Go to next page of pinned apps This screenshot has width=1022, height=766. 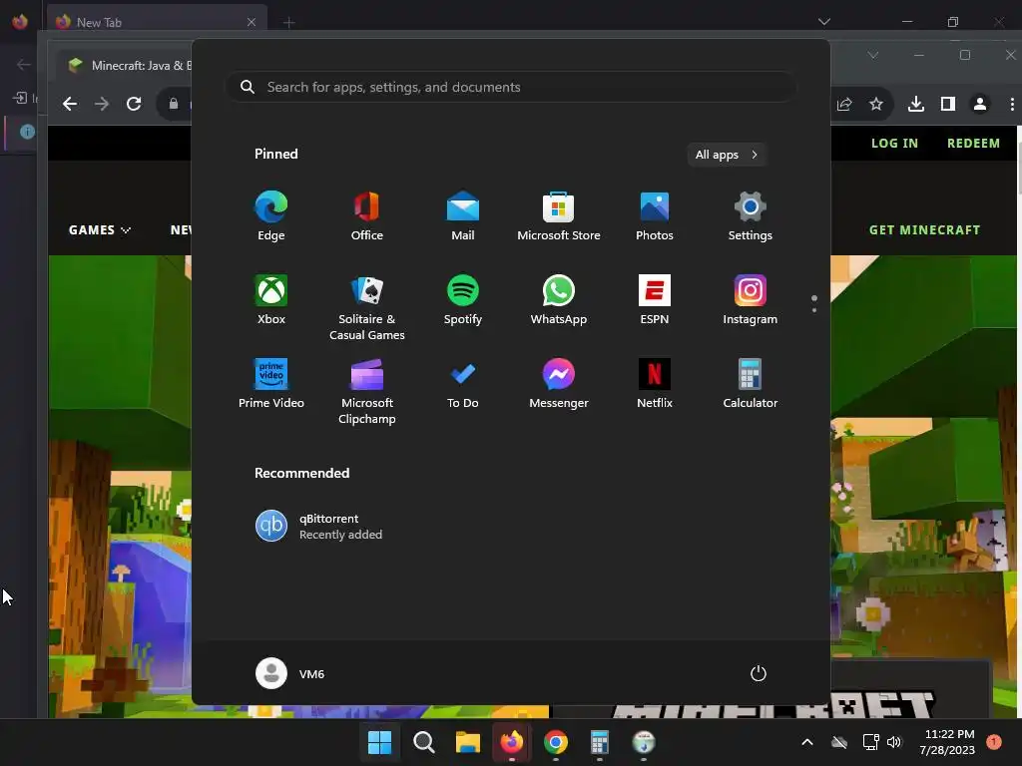click(x=814, y=310)
